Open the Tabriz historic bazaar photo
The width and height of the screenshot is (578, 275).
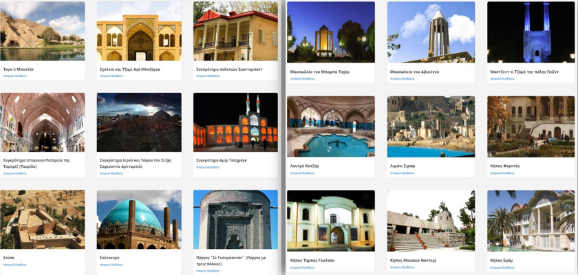click(43, 122)
